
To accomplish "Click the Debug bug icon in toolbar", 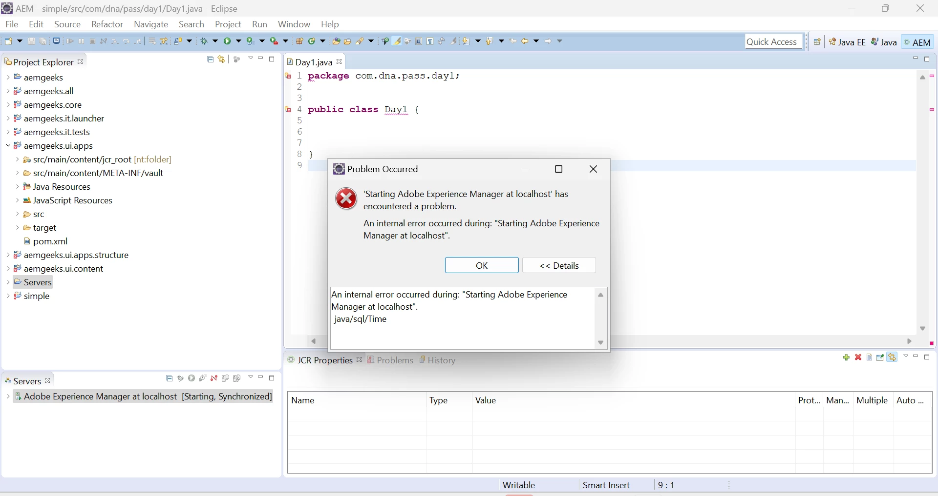I will click(204, 41).
